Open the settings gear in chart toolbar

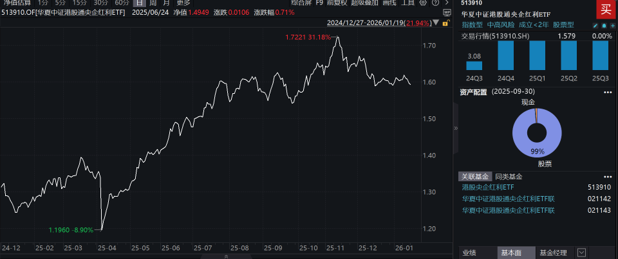coord(423,3)
